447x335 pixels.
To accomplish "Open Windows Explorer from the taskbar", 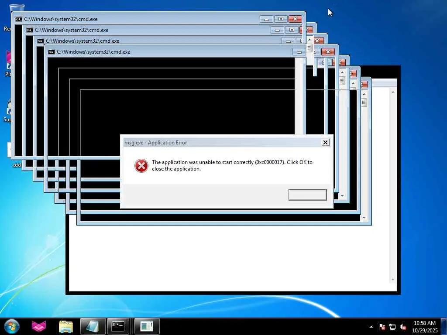I will [66, 326].
